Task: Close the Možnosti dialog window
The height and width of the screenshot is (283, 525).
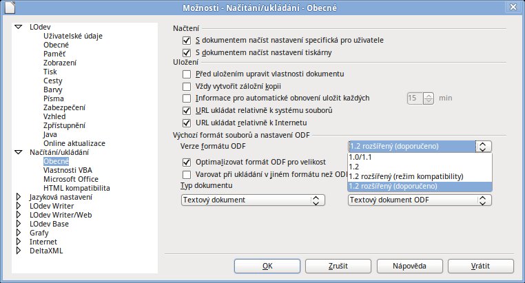Action: pyautogui.click(x=513, y=7)
